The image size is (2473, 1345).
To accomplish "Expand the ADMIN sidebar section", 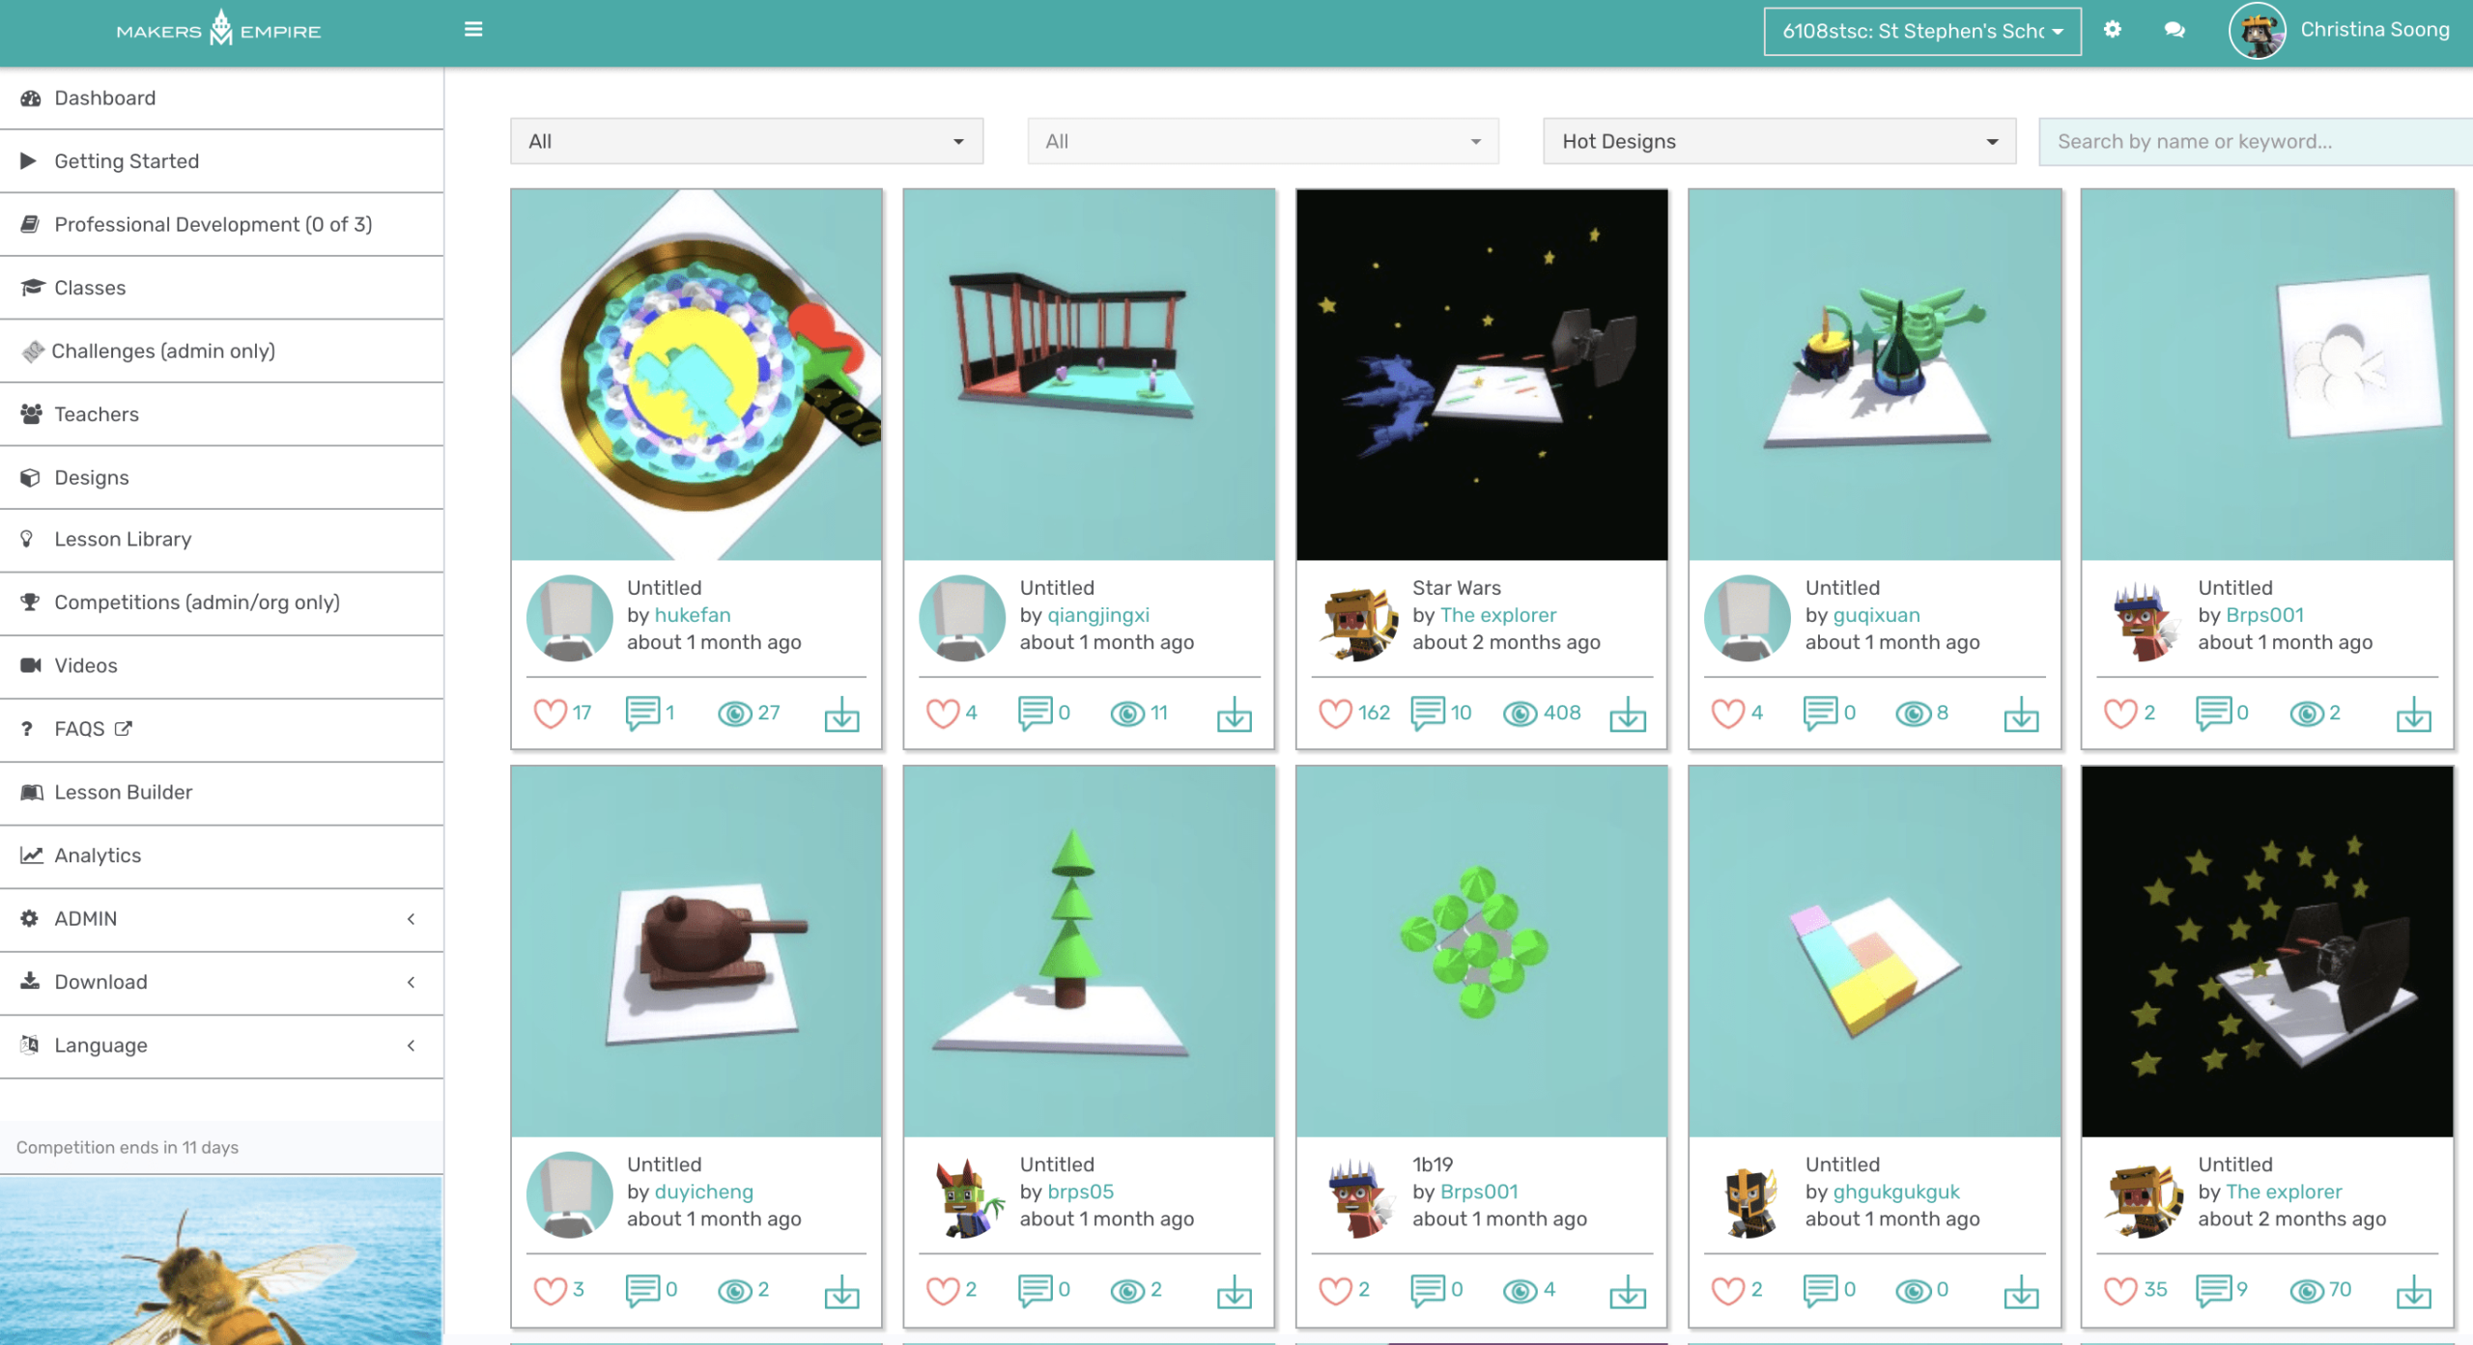I will coord(222,918).
